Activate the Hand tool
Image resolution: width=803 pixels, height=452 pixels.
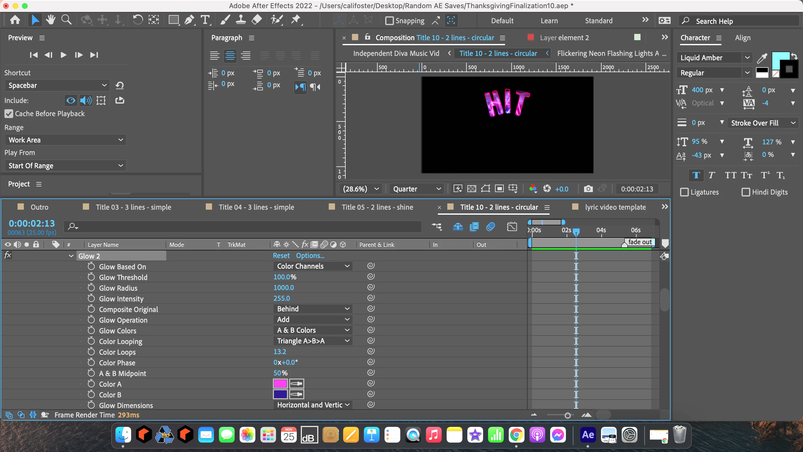point(51,20)
